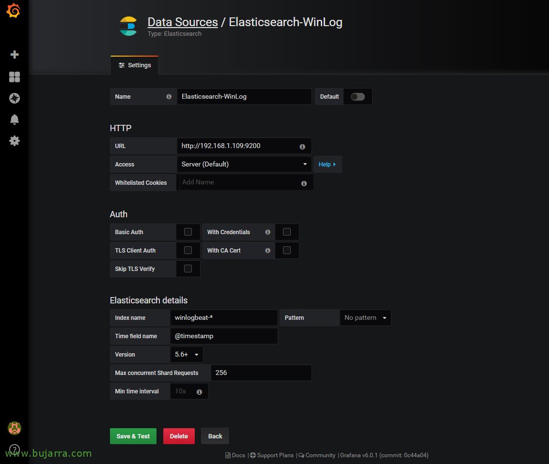Show the Min time interval info icon
Image resolution: width=549 pixels, height=464 pixels.
pyautogui.click(x=199, y=392)
